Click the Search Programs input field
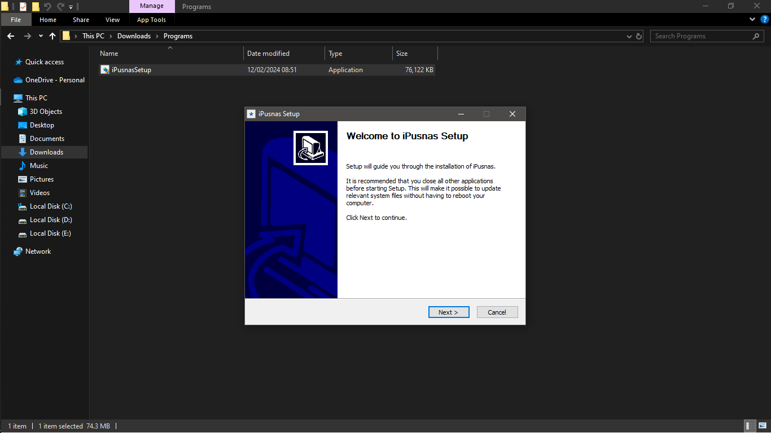Image resolution: width=771 pixels, height=433 pixels. point(702,36)
